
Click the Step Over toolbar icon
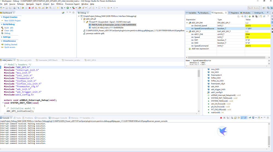(39, 8)
